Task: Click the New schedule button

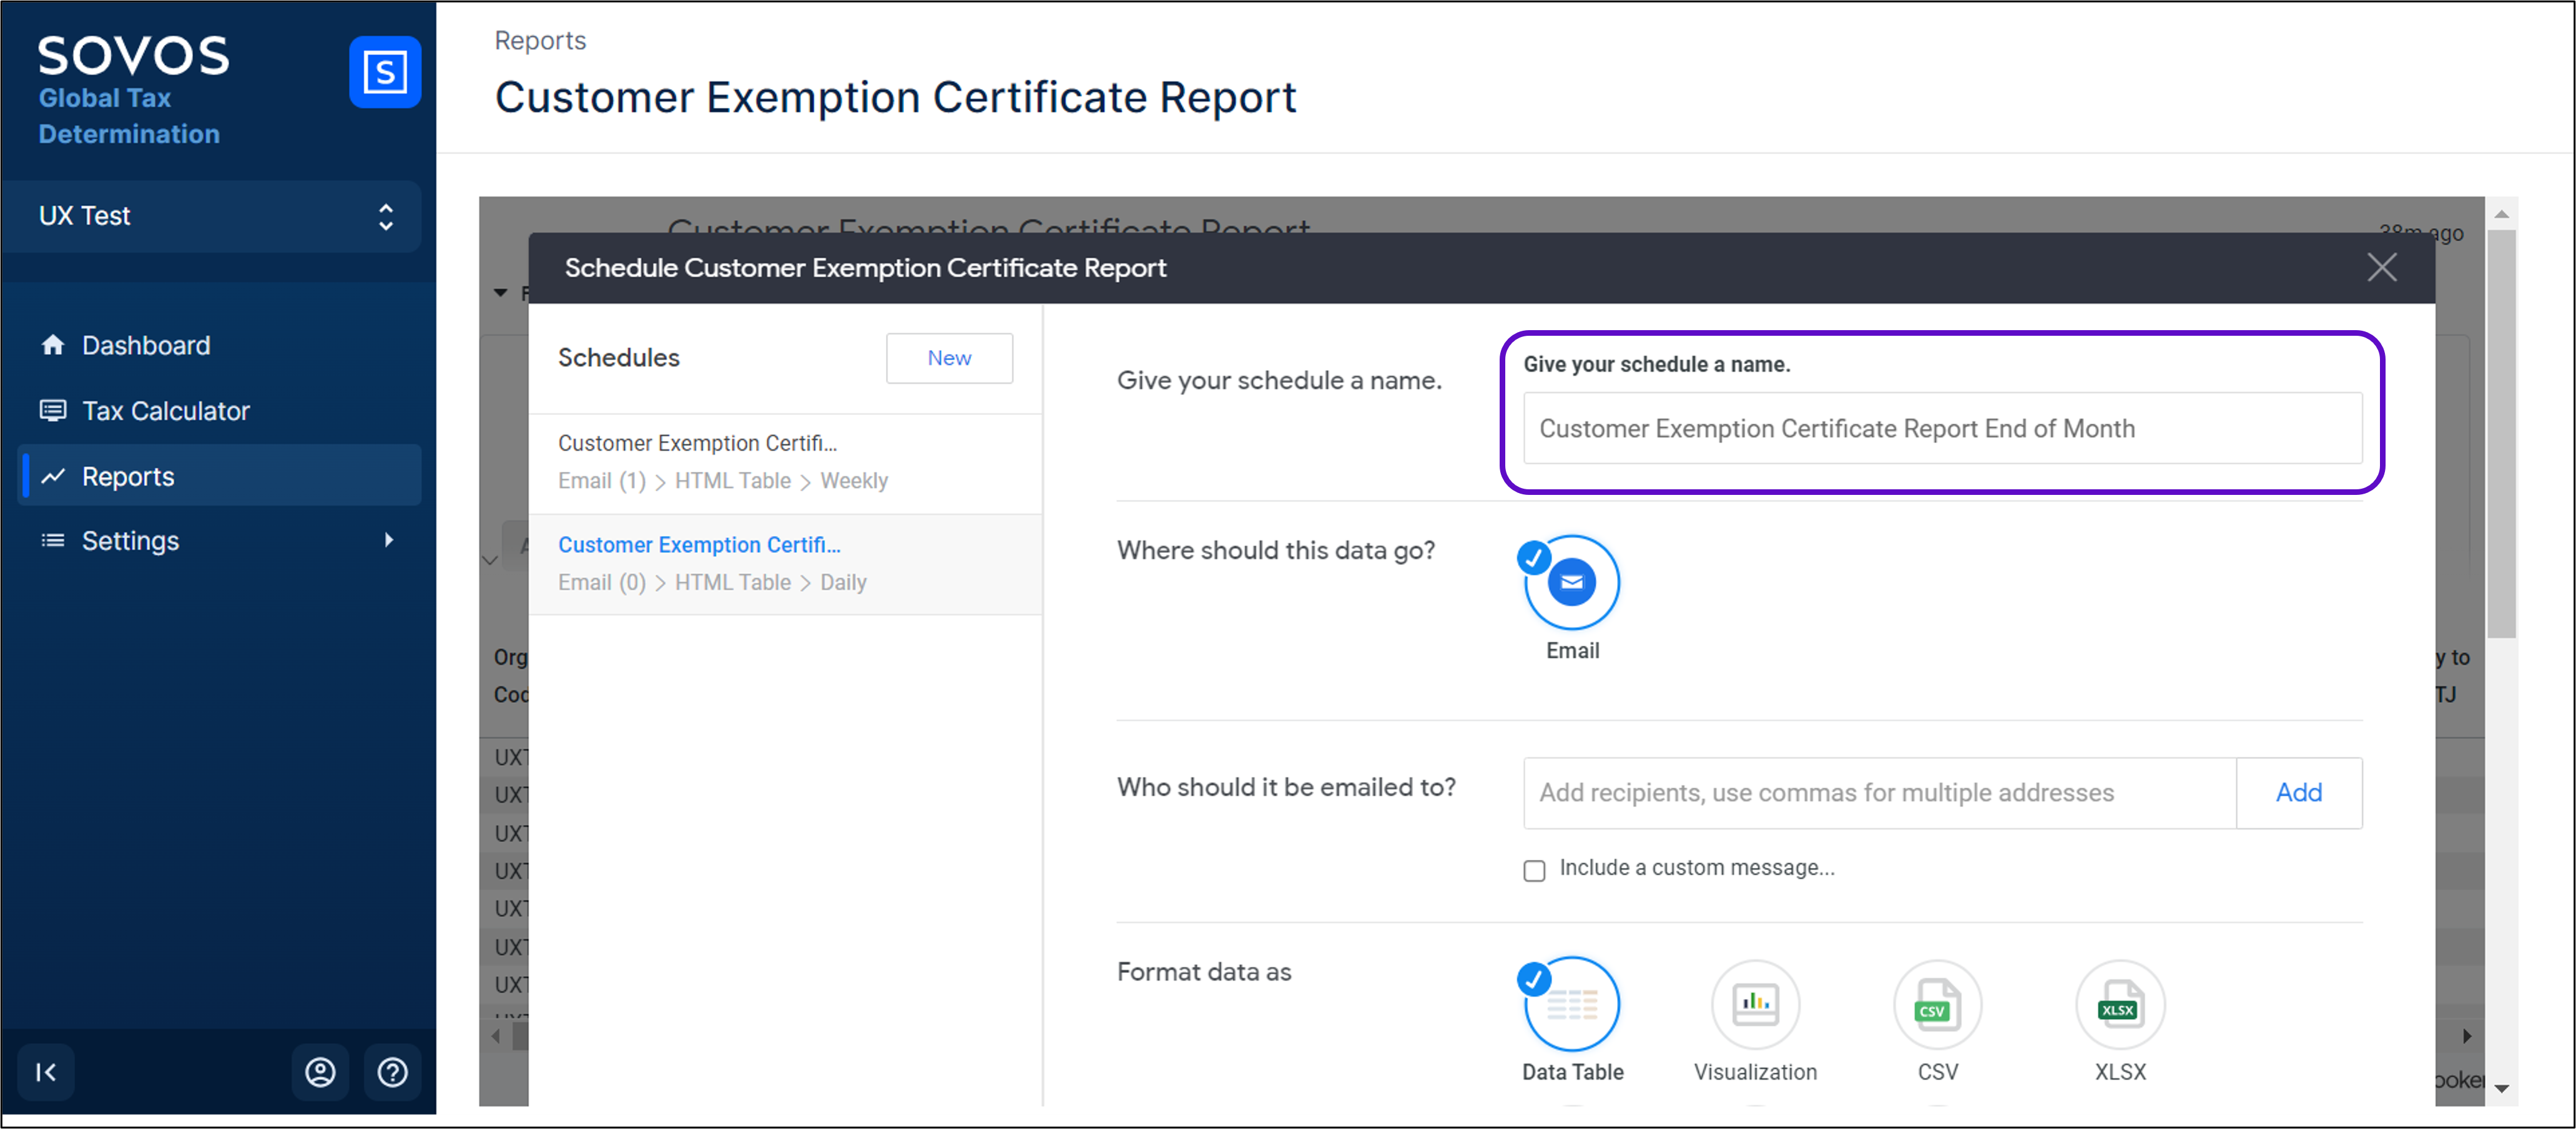Action: click(949, 358)
